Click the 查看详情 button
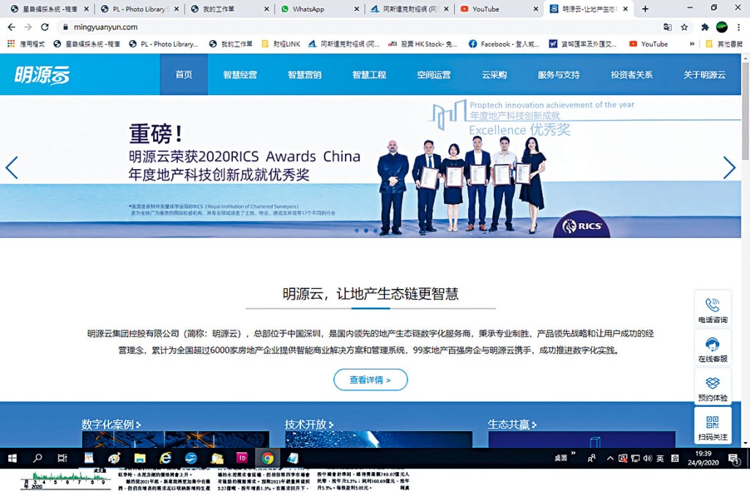The image size is (750, 502). click(370, 380)
